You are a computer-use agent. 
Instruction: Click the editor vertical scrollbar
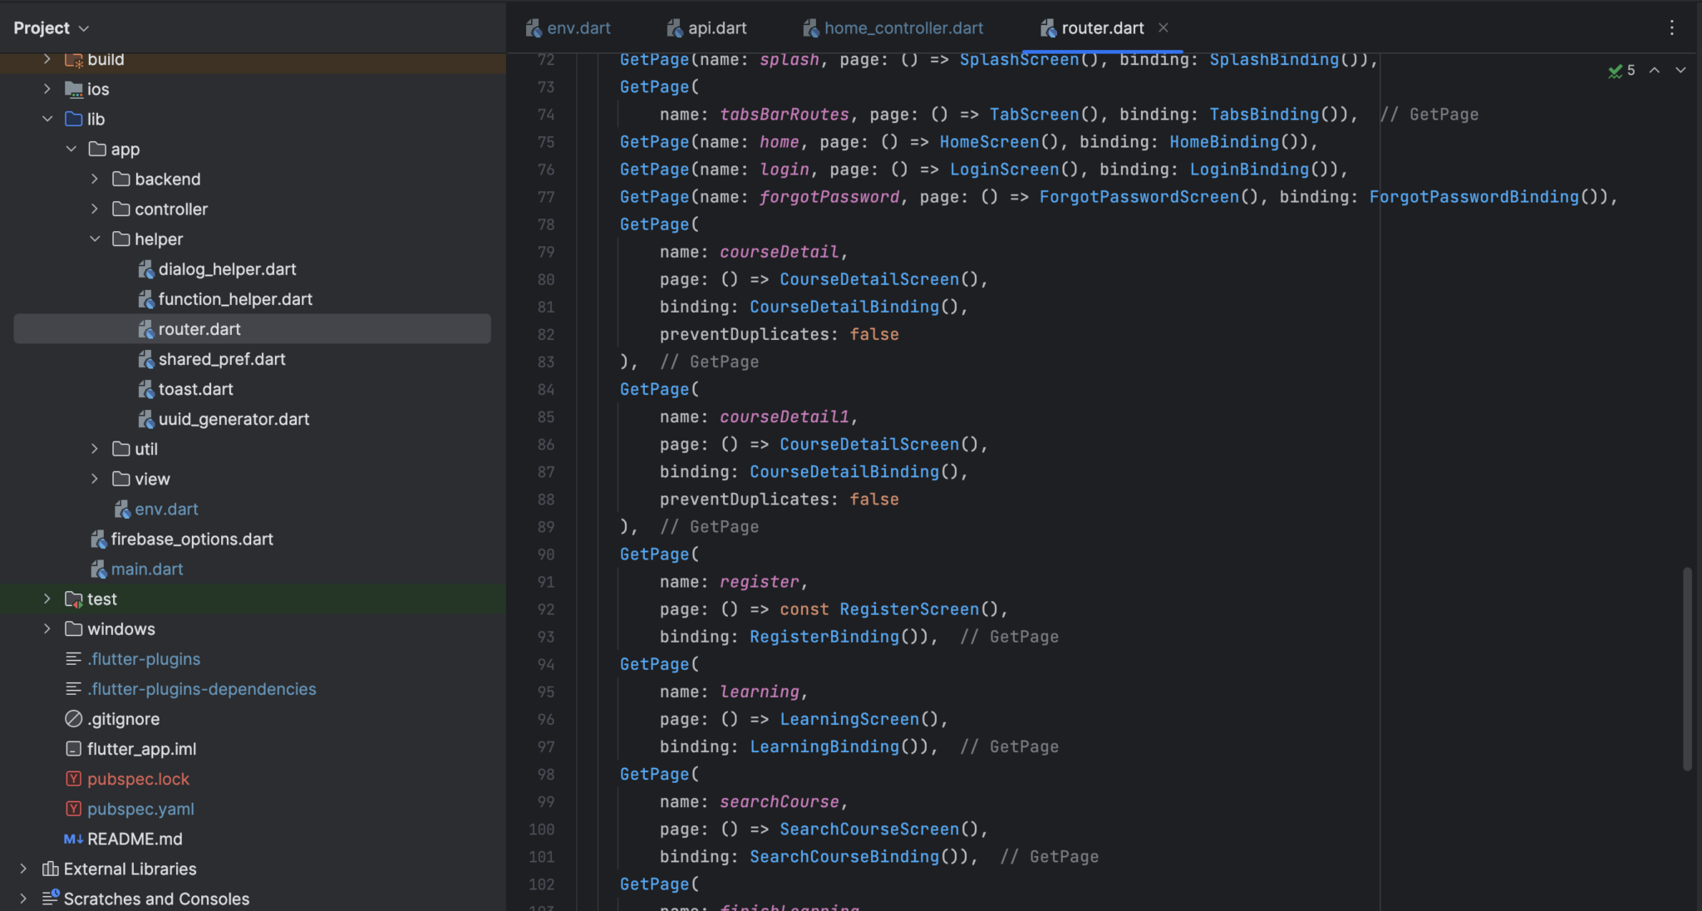(1687, 669)
